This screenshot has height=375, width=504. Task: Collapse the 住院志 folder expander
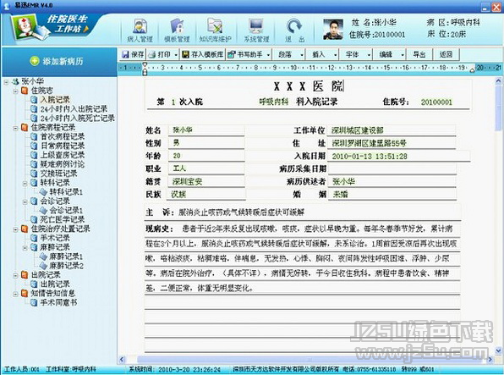coord(15,91)
